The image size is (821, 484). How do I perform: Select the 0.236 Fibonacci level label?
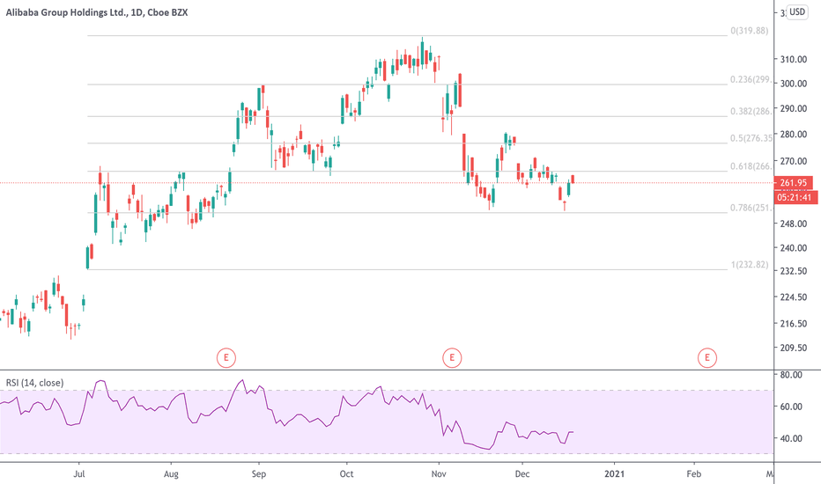(x=751, y=79)
